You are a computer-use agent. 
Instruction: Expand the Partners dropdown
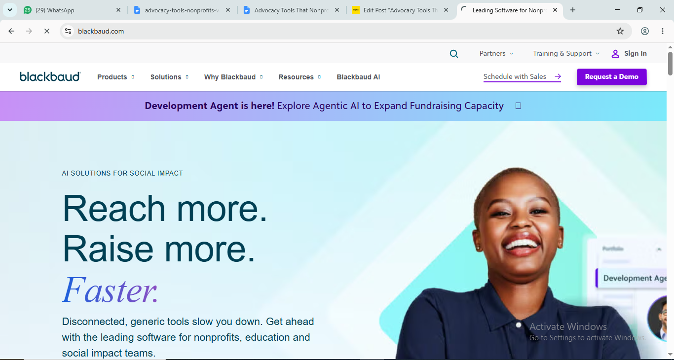(496, 53)
